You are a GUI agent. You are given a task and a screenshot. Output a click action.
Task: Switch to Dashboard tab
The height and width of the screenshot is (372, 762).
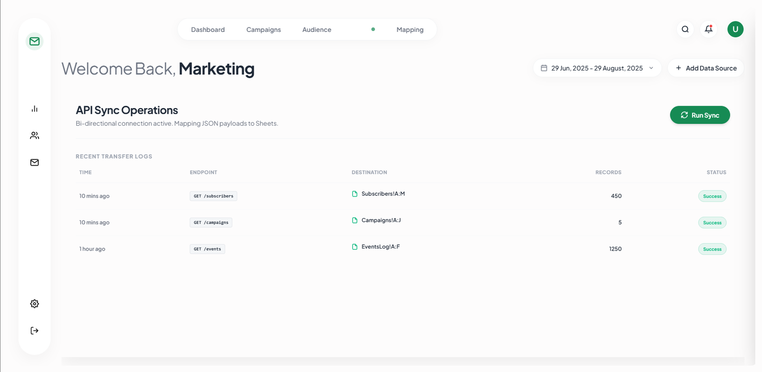208,30
